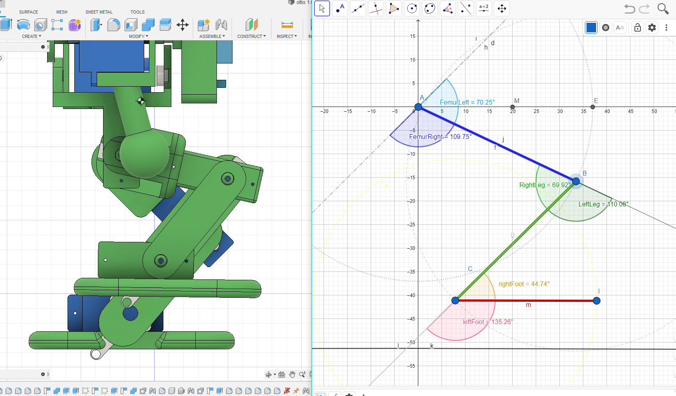Activate the Angle measurement tool
The height and width of the screenshot is (396, 676).
click(448, 8)
